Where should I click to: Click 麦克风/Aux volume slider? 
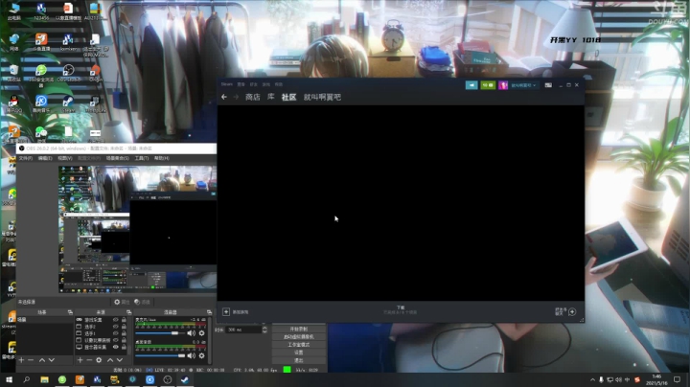tap(160, 333)
